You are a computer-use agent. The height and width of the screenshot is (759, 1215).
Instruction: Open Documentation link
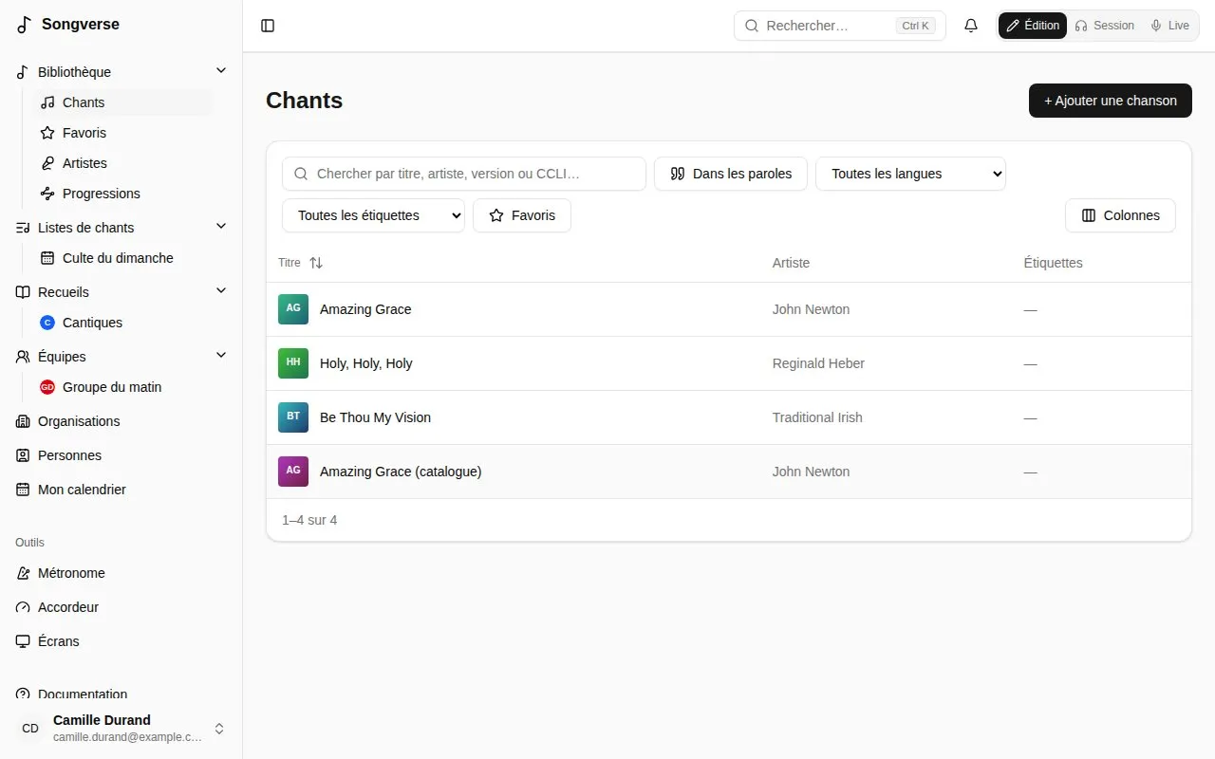[x=121, y=694]
